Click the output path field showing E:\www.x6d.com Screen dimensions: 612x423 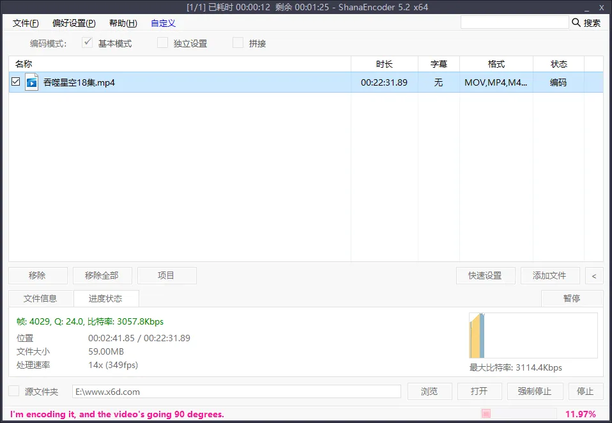pos(236,391)
